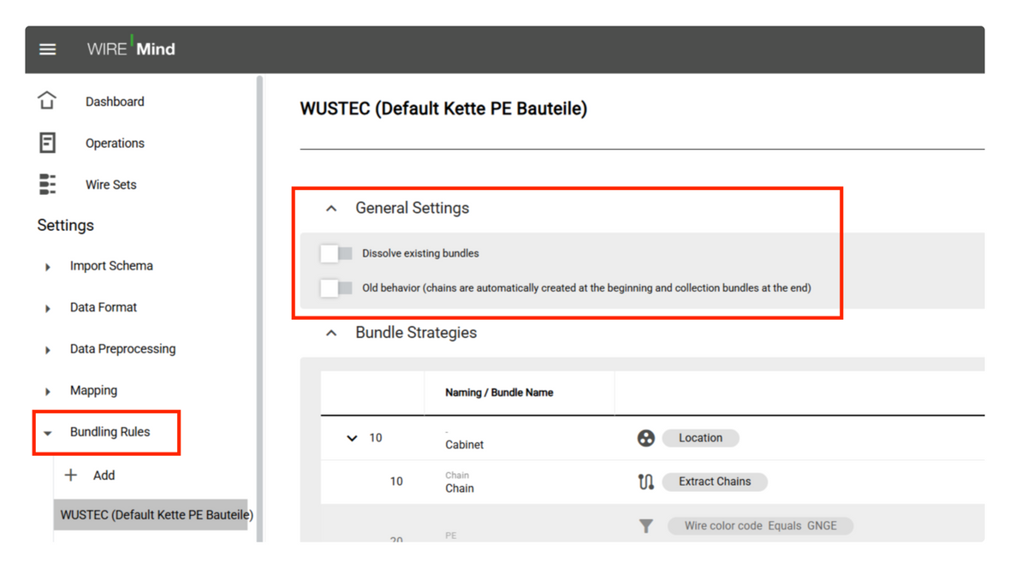Screen dimensions: 1010x568
Task: Click the Extract Chains icon
Action: 646,482
